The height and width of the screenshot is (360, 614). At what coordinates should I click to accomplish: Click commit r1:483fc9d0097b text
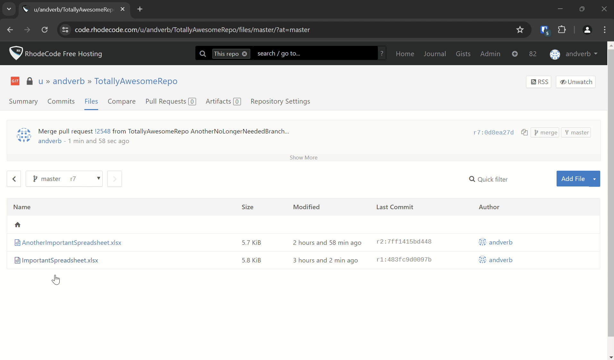coord(404,260)
